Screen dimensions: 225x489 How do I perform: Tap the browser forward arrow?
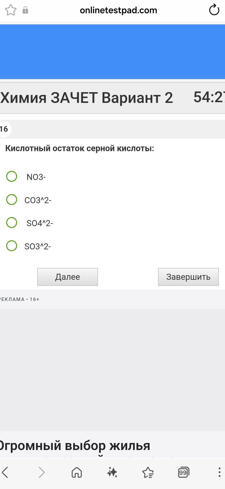[41, 472]
